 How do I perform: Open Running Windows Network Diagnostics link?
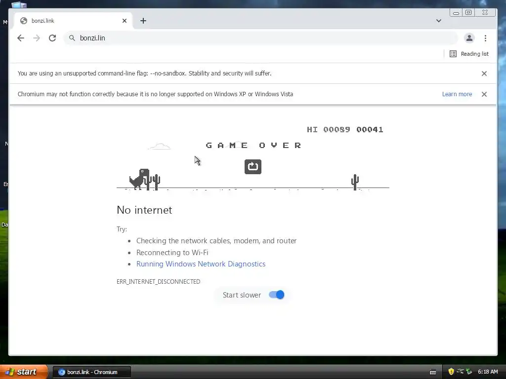click(x=201, y=264)
